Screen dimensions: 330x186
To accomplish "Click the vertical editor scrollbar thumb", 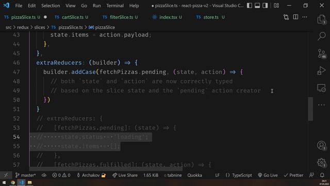I will tap(310, 109).
